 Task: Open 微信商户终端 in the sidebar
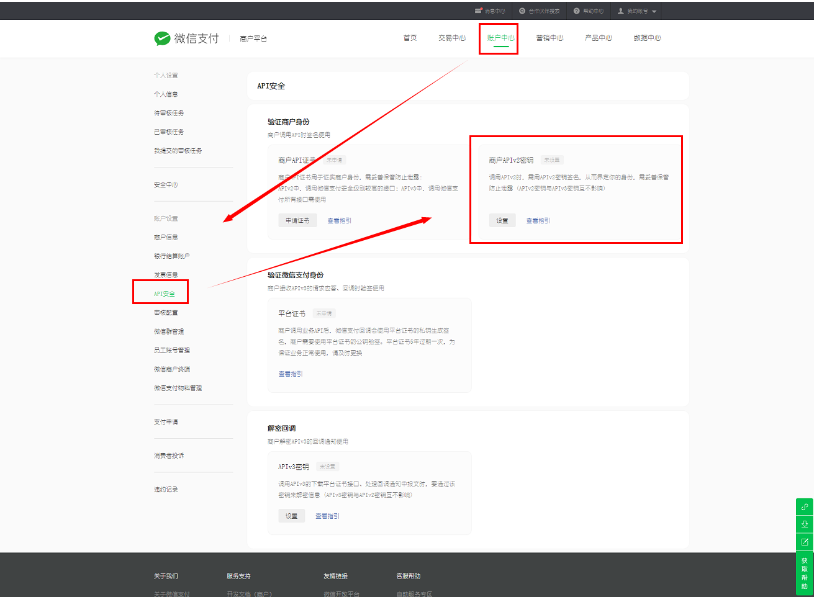pos(172,369)
